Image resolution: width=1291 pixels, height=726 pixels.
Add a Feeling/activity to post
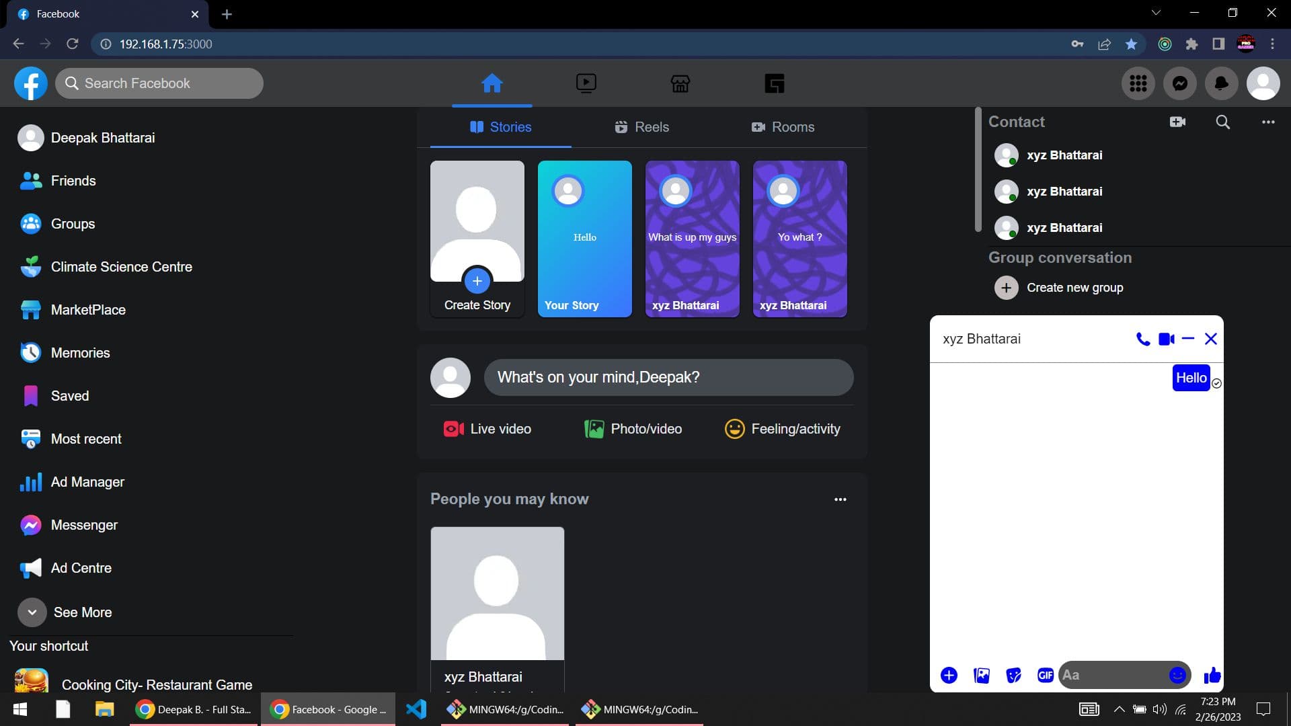783,429
